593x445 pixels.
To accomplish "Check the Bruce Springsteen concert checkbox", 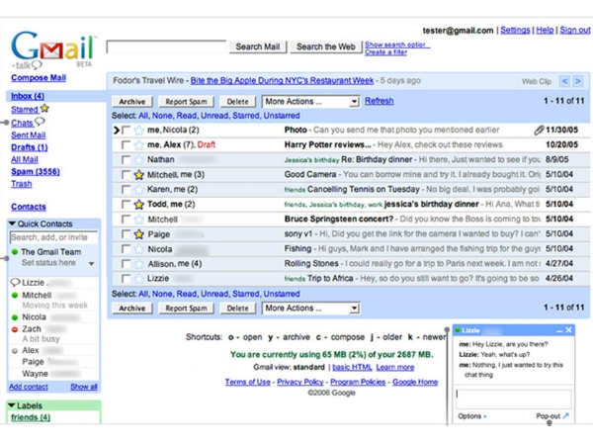I will [x=126, y=220].
